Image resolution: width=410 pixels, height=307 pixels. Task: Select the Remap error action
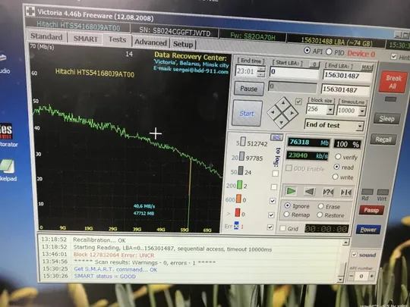click(x=286, y=215)
